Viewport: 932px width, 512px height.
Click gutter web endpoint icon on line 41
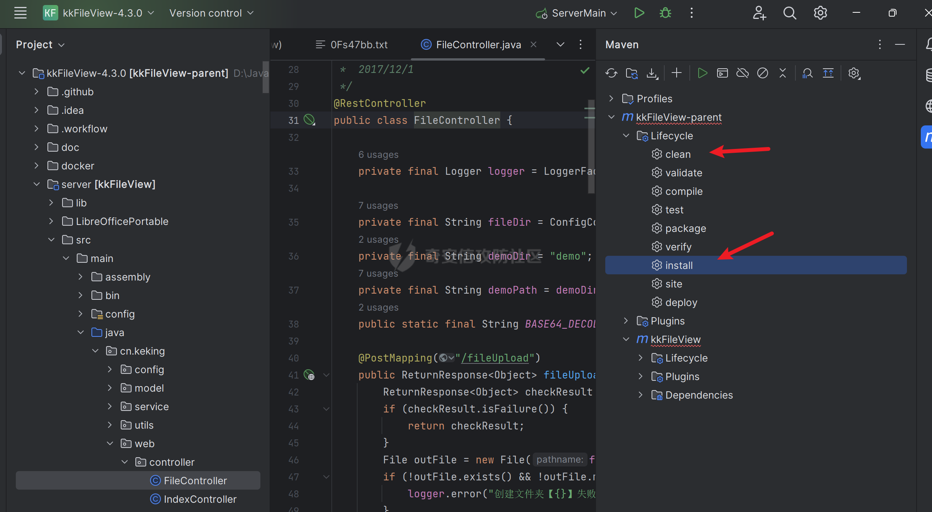coord(309,375)
